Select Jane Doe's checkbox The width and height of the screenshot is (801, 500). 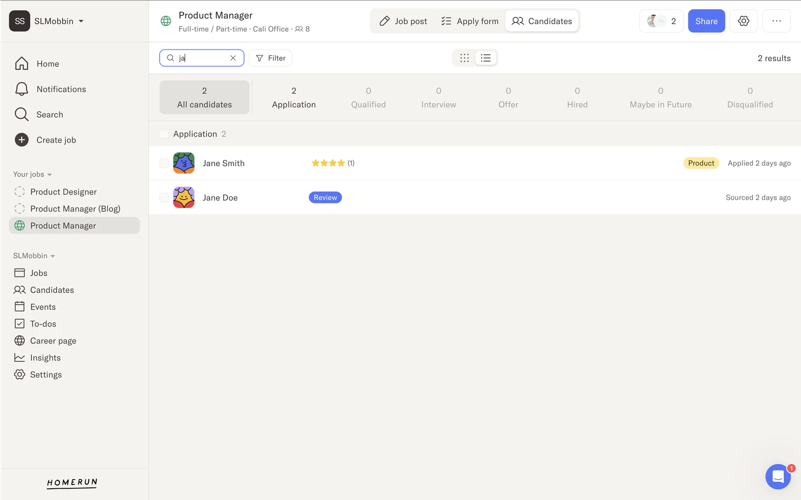164,197
